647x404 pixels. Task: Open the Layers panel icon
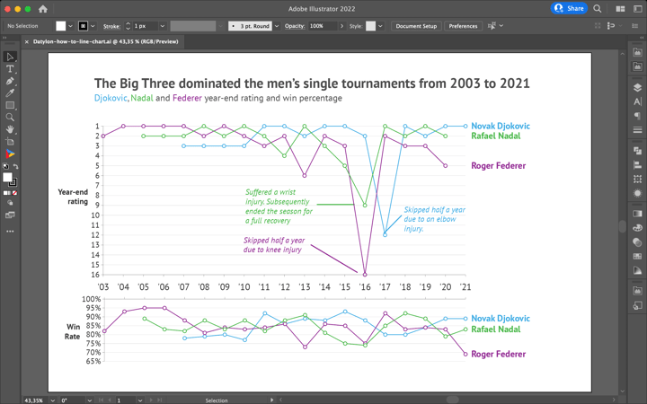637,87
